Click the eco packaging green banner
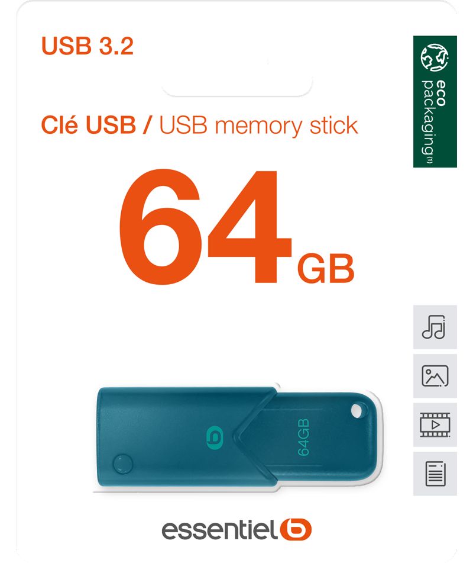Image resolution: width=473 pixels, height=563 pixels. click(435, 101)
